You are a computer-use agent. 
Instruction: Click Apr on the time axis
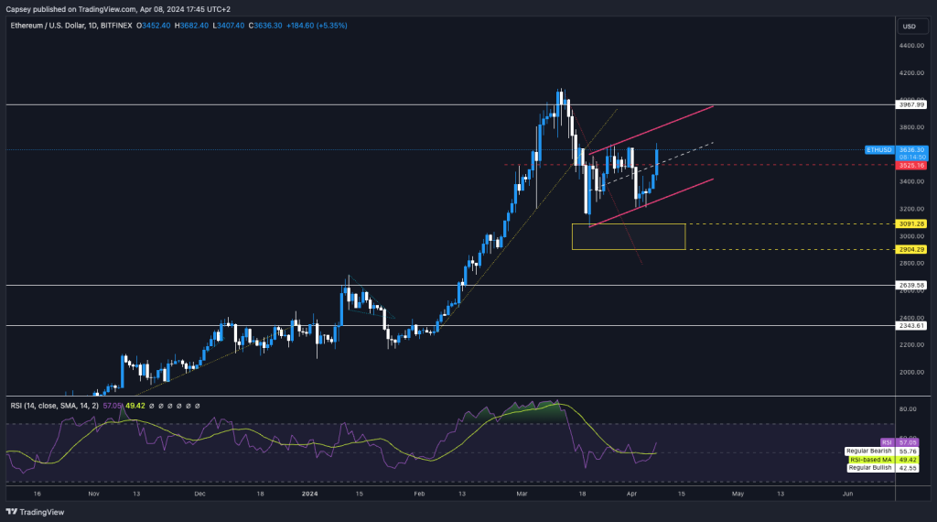click(x=631, y=494)
